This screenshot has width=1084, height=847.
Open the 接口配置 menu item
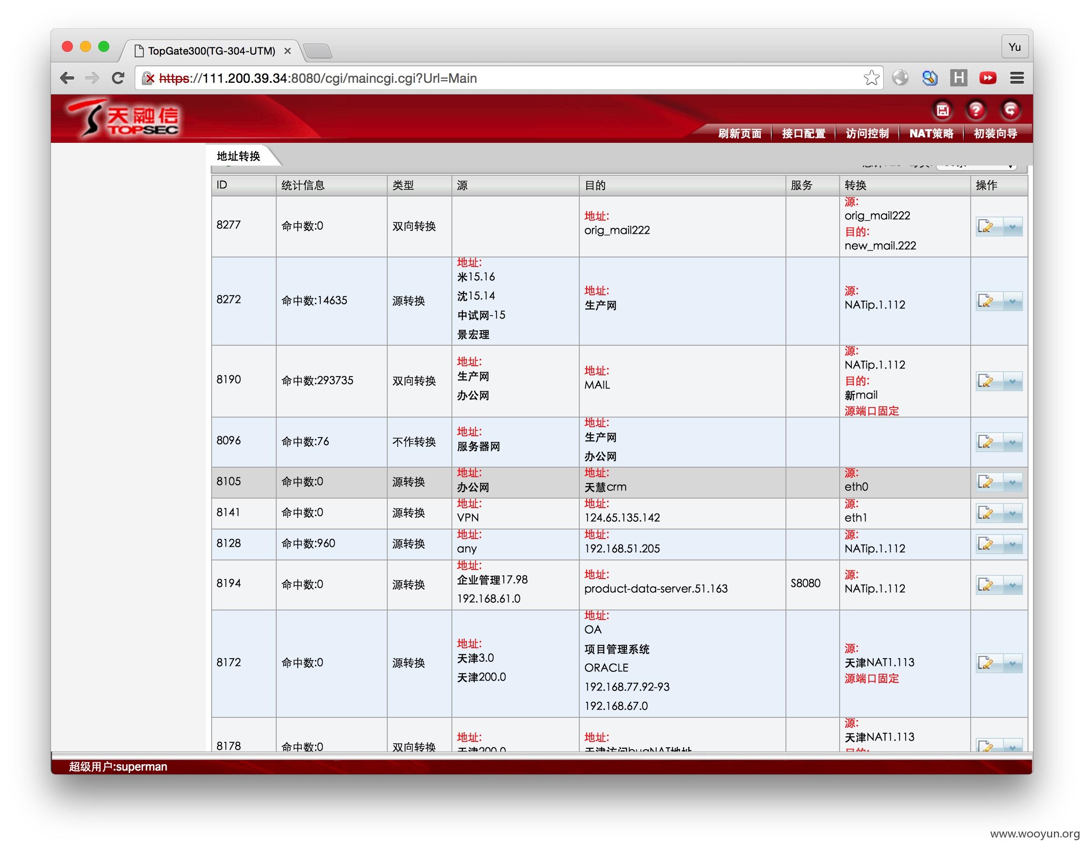(804, 133)
